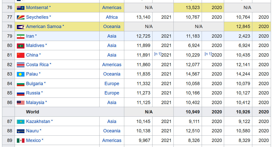Screen dimensions: 274x147
Task: Click the asterisk after Iran
Action: click(x=36, y=36)
